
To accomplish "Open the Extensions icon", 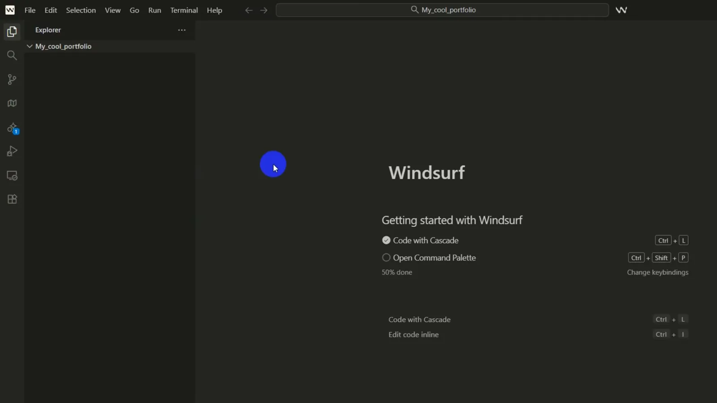I will (x=12, y=199).
